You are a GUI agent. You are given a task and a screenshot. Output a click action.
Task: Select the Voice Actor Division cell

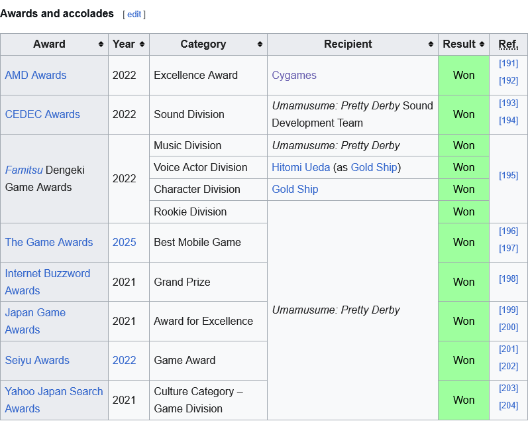(x=208, y=167)
